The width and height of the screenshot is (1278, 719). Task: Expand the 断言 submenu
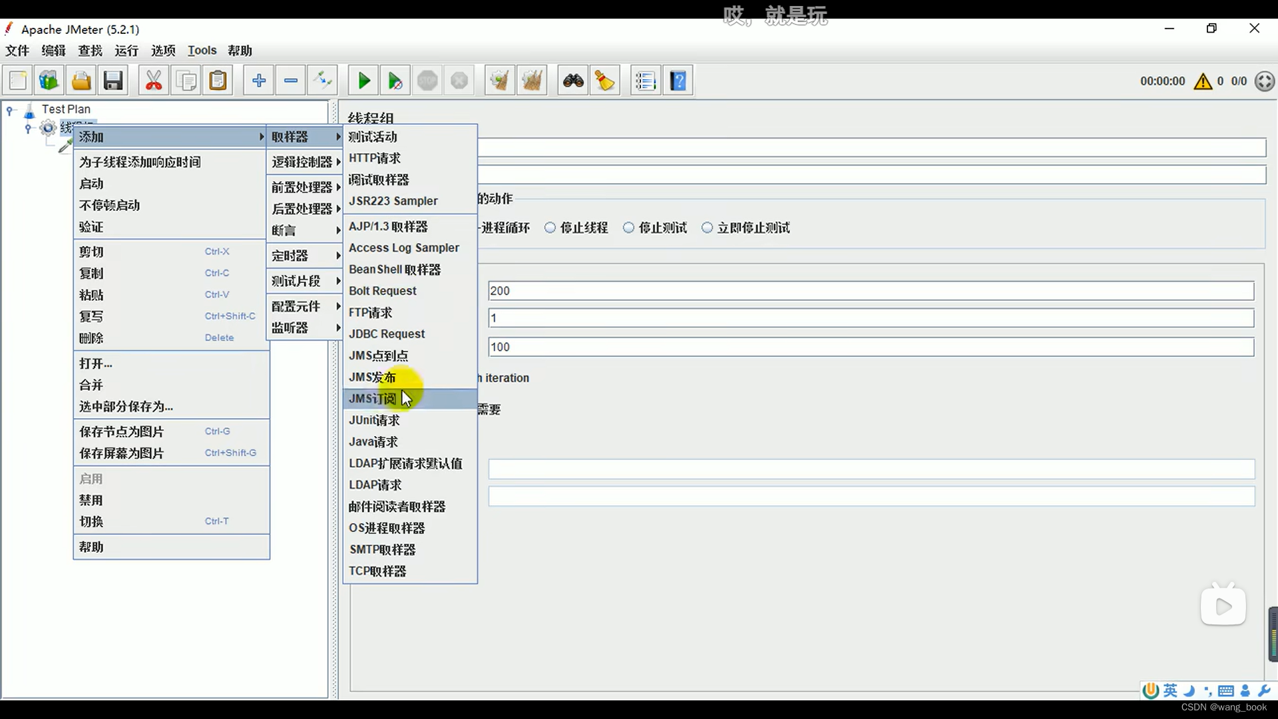tap(305, 230)
